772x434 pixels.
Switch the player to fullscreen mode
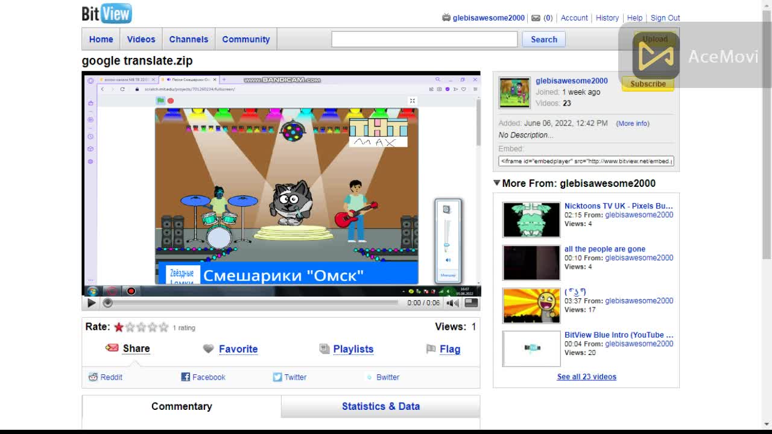[471, 303]
